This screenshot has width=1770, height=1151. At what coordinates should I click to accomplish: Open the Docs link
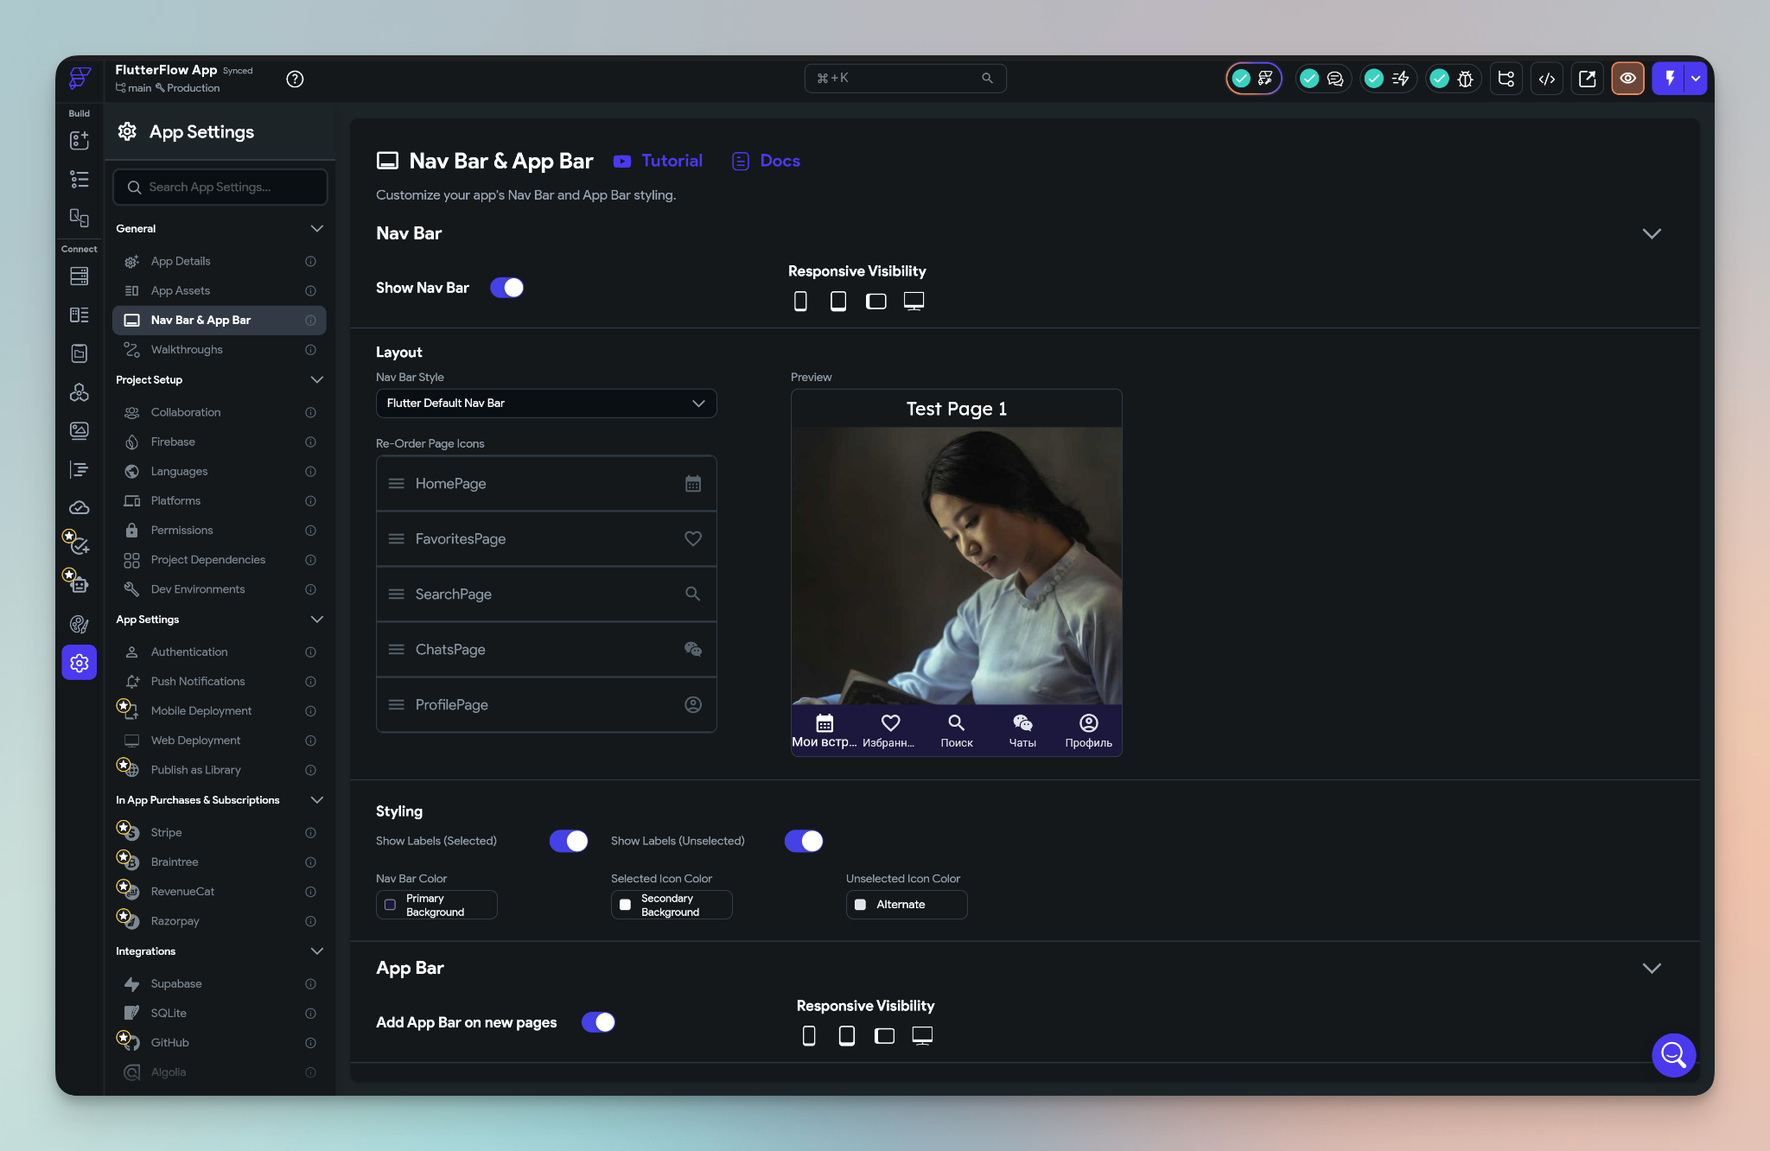779,161
